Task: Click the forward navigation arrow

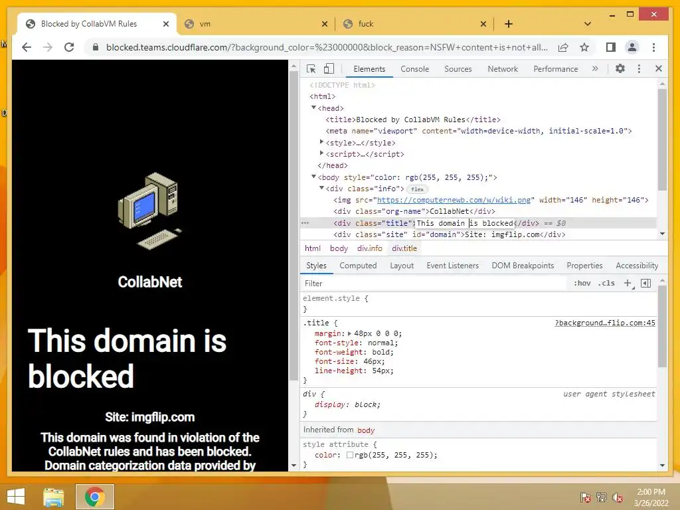Action: pyautogui.click(x=48, y=47)
